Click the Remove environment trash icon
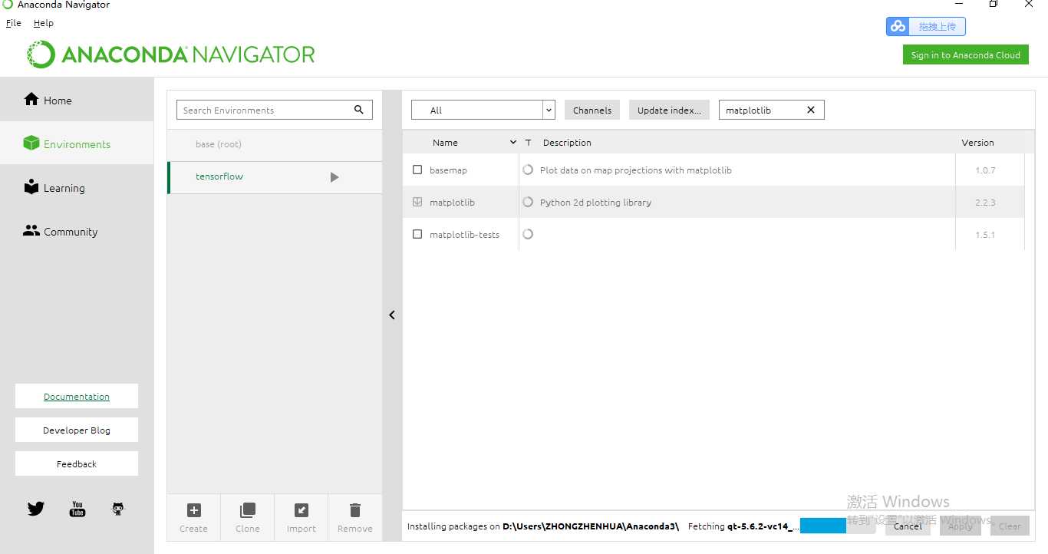1048x554 pixels. click(354, 510)
